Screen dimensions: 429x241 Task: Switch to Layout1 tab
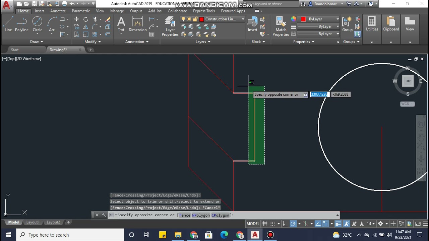33,222
